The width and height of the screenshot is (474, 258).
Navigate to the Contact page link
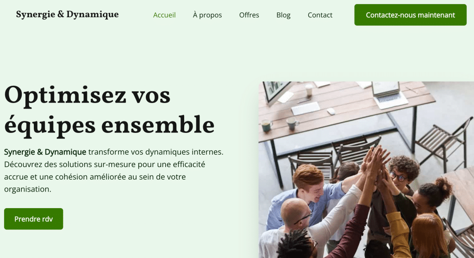click(320, 15)
